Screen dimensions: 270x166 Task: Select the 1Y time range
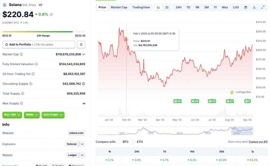click(215, 7)
